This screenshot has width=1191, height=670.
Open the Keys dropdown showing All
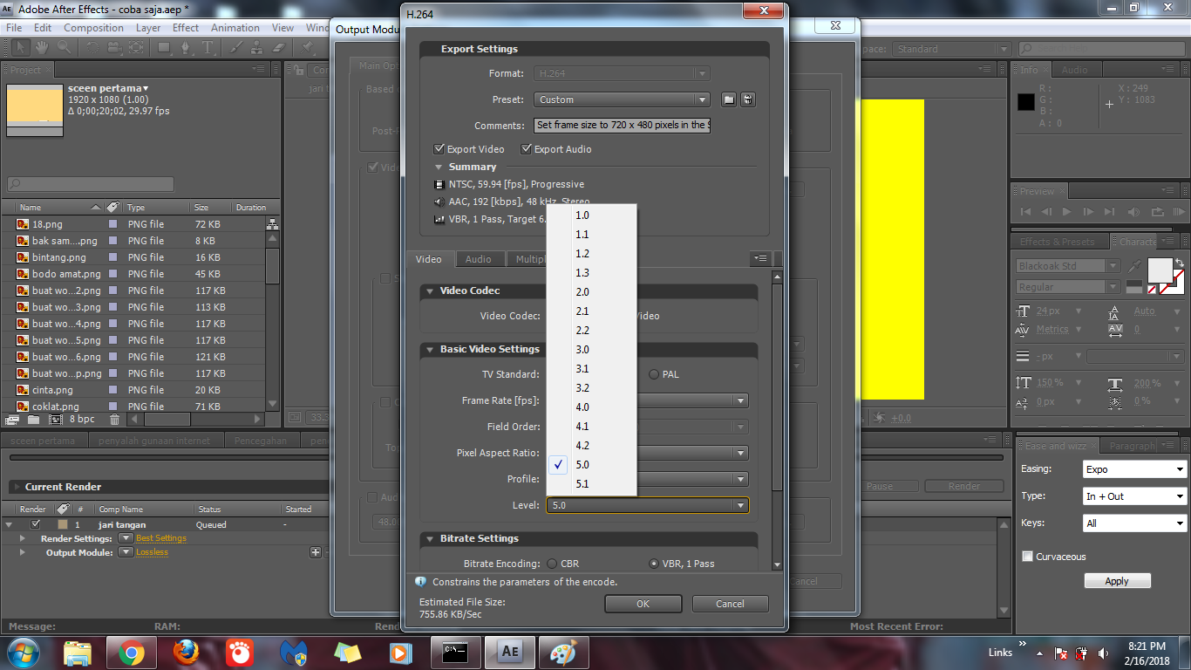pyautogui.click(x=1134, y=523)
